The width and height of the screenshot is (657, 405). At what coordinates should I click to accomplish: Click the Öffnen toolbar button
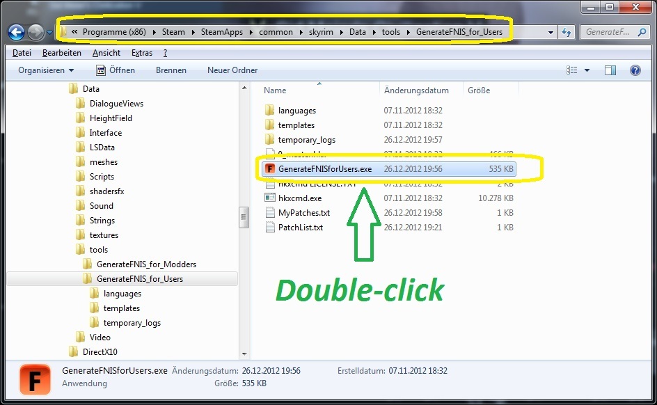116,70
